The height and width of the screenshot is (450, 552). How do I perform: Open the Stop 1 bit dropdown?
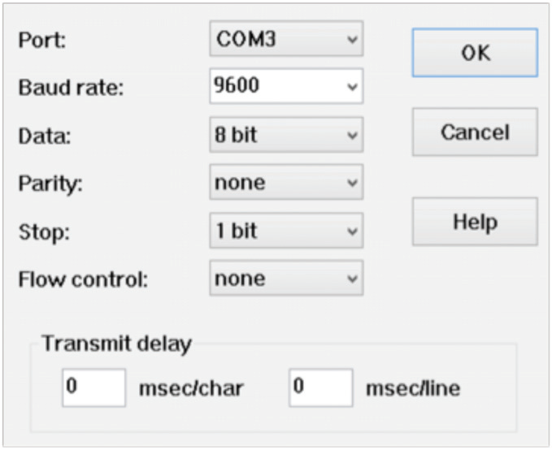coord(286,231)
